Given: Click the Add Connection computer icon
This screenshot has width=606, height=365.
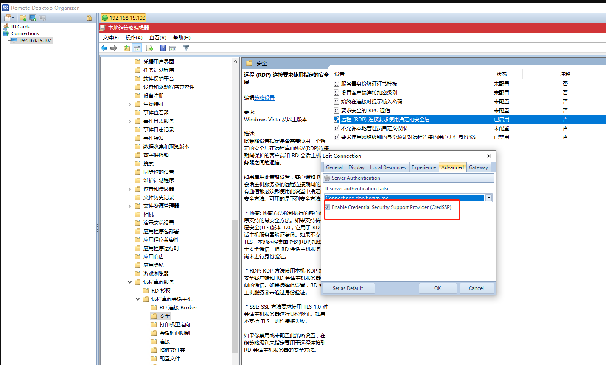Looking at the screenshot, I should (x=33, y=18).
